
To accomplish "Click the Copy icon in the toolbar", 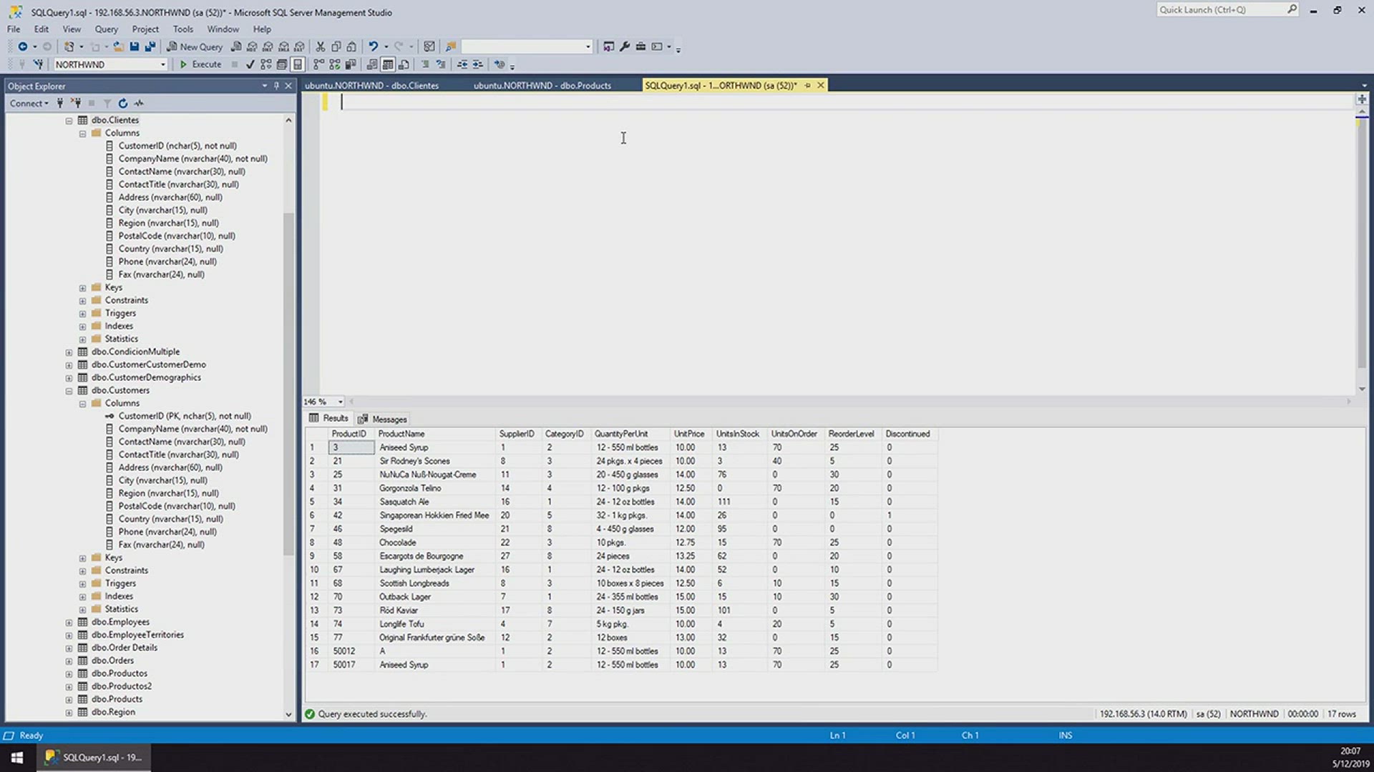I will point(336,46).
